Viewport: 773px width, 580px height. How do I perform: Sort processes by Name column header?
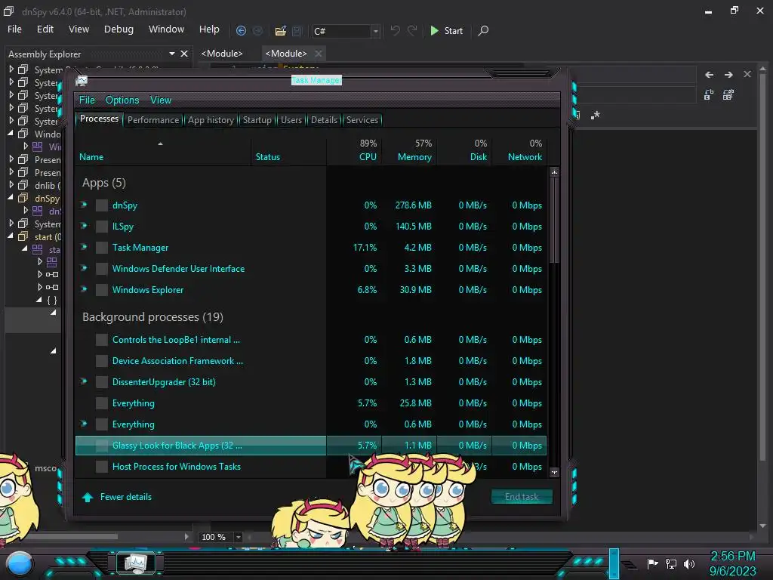coord(163,150)
